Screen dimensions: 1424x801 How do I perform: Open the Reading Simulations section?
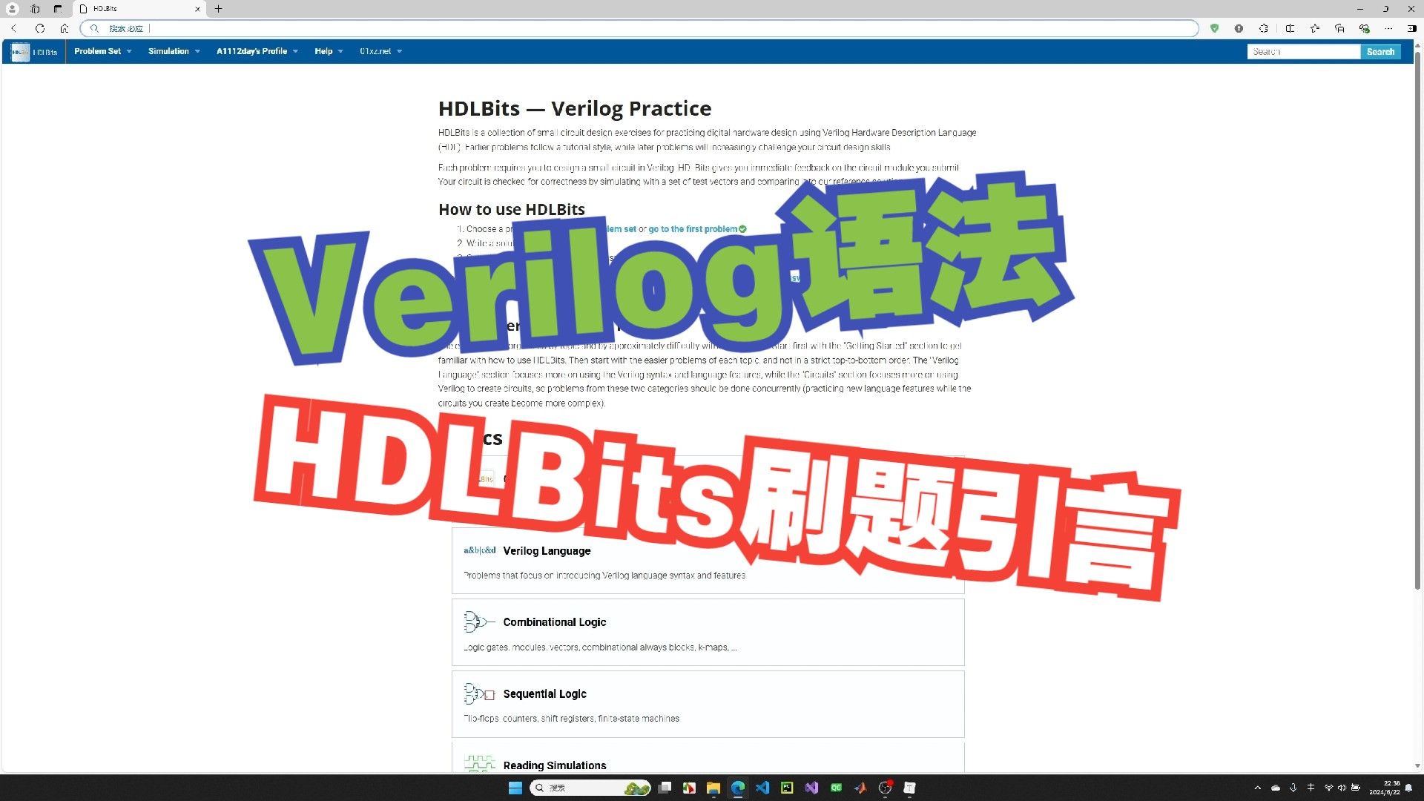click(555, 765)
